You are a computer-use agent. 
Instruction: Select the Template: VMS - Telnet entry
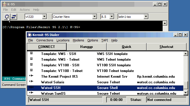[x=105, y=60]
